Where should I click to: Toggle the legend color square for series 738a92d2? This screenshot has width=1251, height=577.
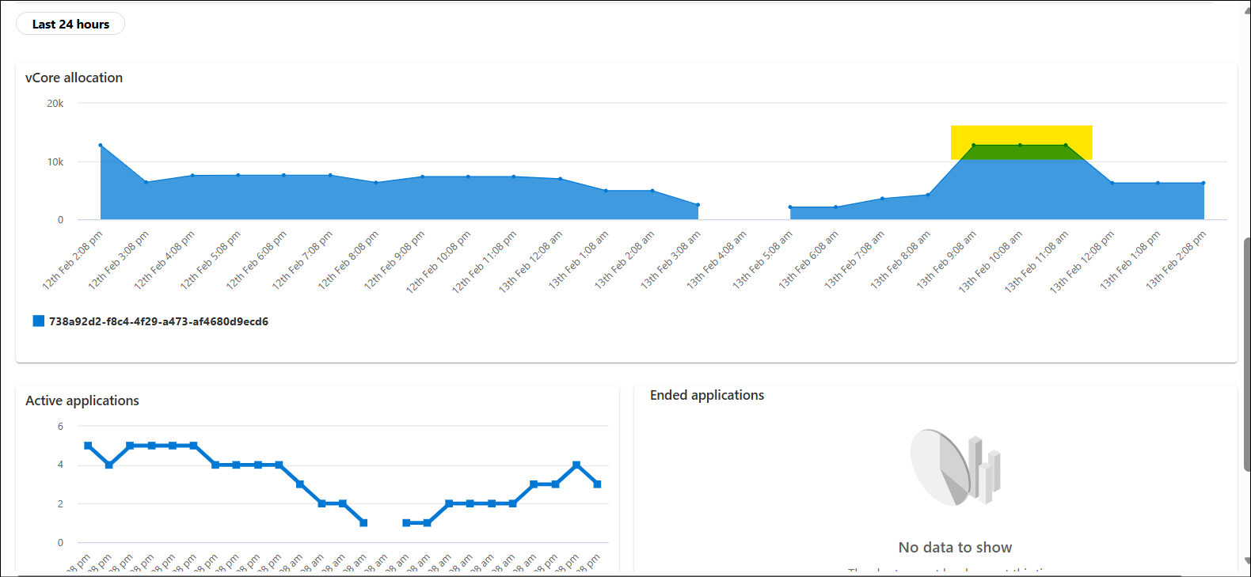coord(38,321)
